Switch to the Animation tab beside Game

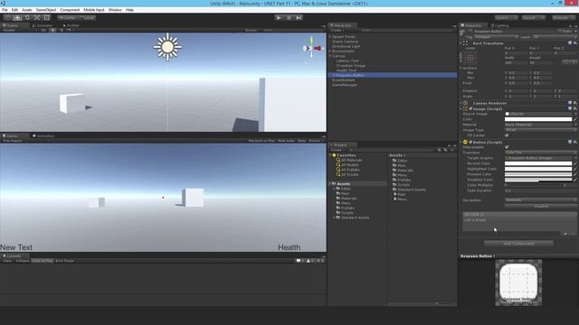tap(43, 135)
